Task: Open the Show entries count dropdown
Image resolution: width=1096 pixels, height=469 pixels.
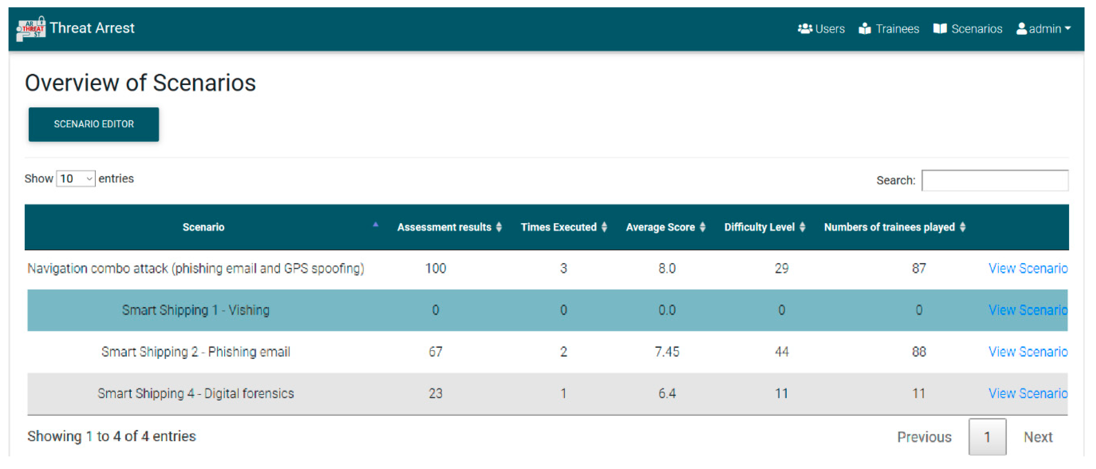Action: pyautogui.click(x=76, y=179)
